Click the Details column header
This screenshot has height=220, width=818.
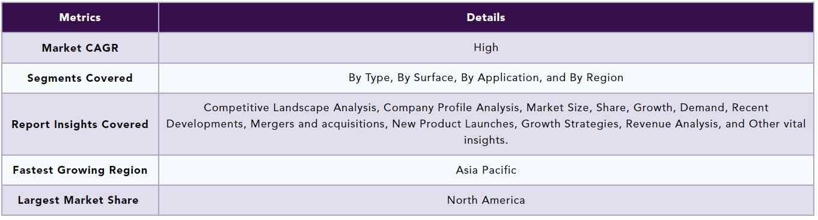(x=486, y=17)
